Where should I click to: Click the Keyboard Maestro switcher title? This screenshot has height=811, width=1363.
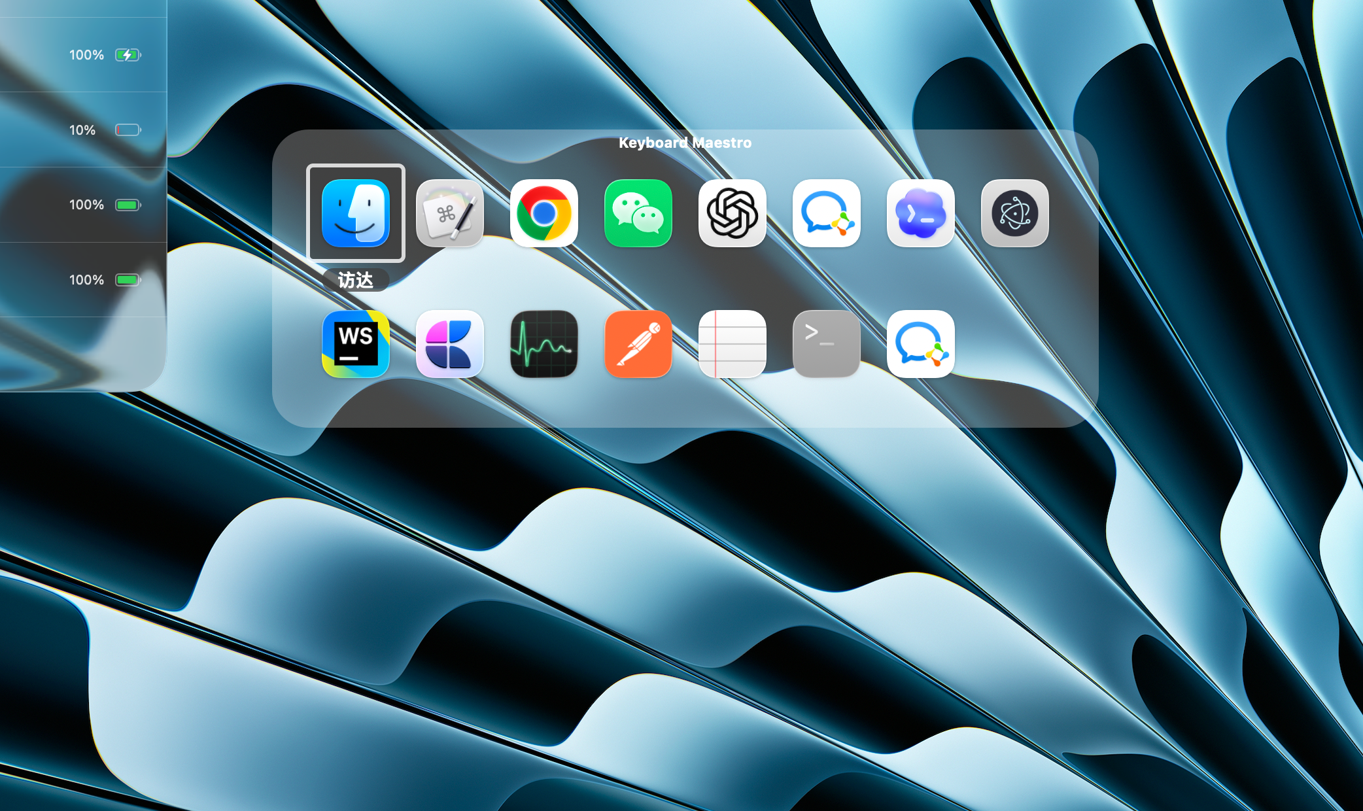tap(685, 143)
